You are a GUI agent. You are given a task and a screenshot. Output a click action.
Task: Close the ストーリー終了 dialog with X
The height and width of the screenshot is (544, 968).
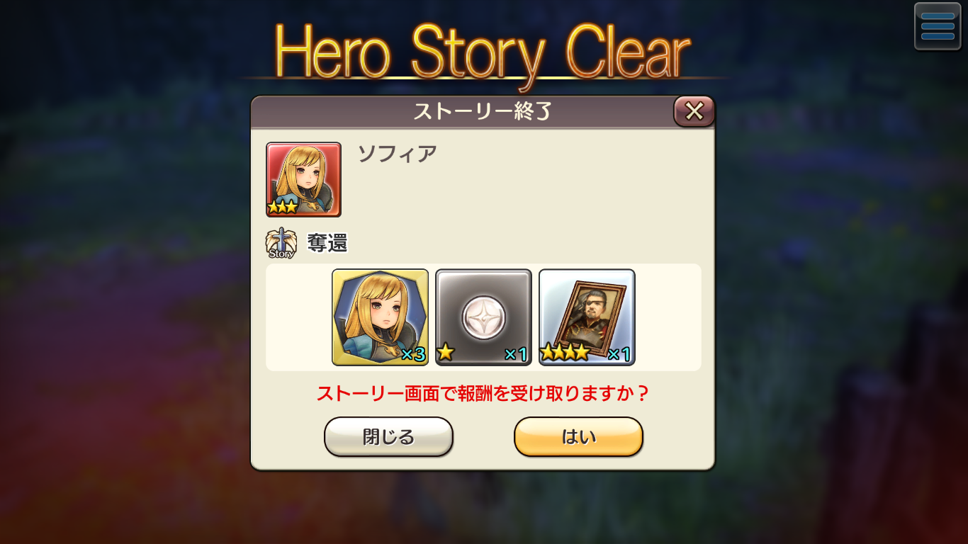[694, 111]
